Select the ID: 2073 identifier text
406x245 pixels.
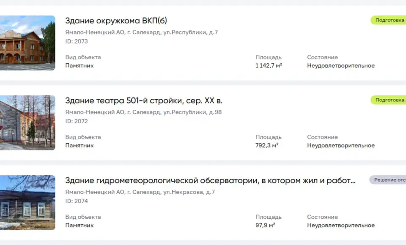76,41
